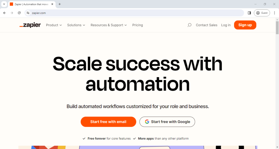Expand the Product dropdown menu
The image size is (279, 149).
tap(54, 25)
